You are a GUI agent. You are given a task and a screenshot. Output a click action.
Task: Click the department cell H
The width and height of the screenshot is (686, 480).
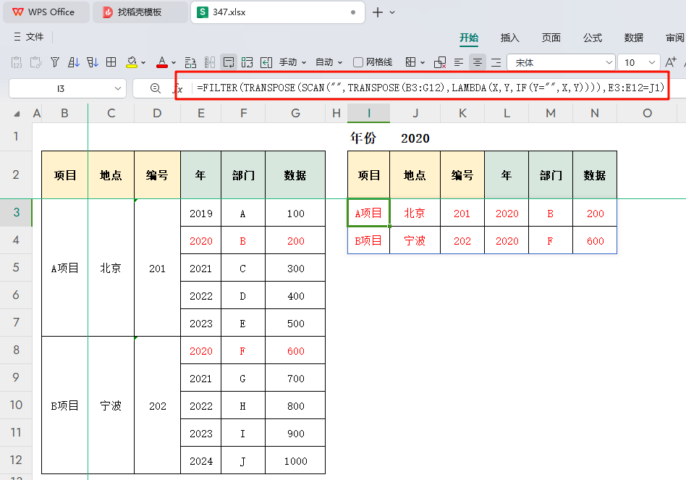click(x=243, y=406)
